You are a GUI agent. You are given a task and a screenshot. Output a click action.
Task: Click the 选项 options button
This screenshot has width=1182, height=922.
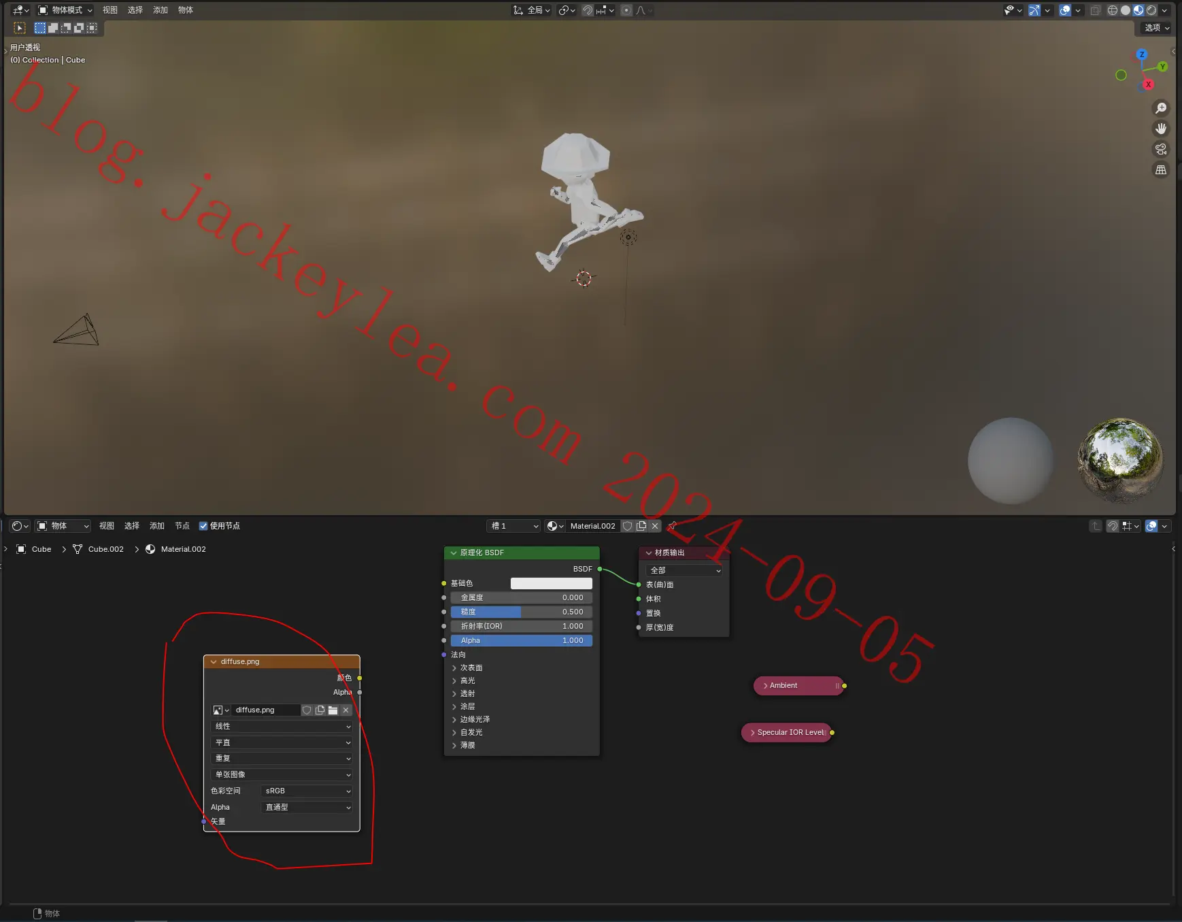coord(1156,28)
